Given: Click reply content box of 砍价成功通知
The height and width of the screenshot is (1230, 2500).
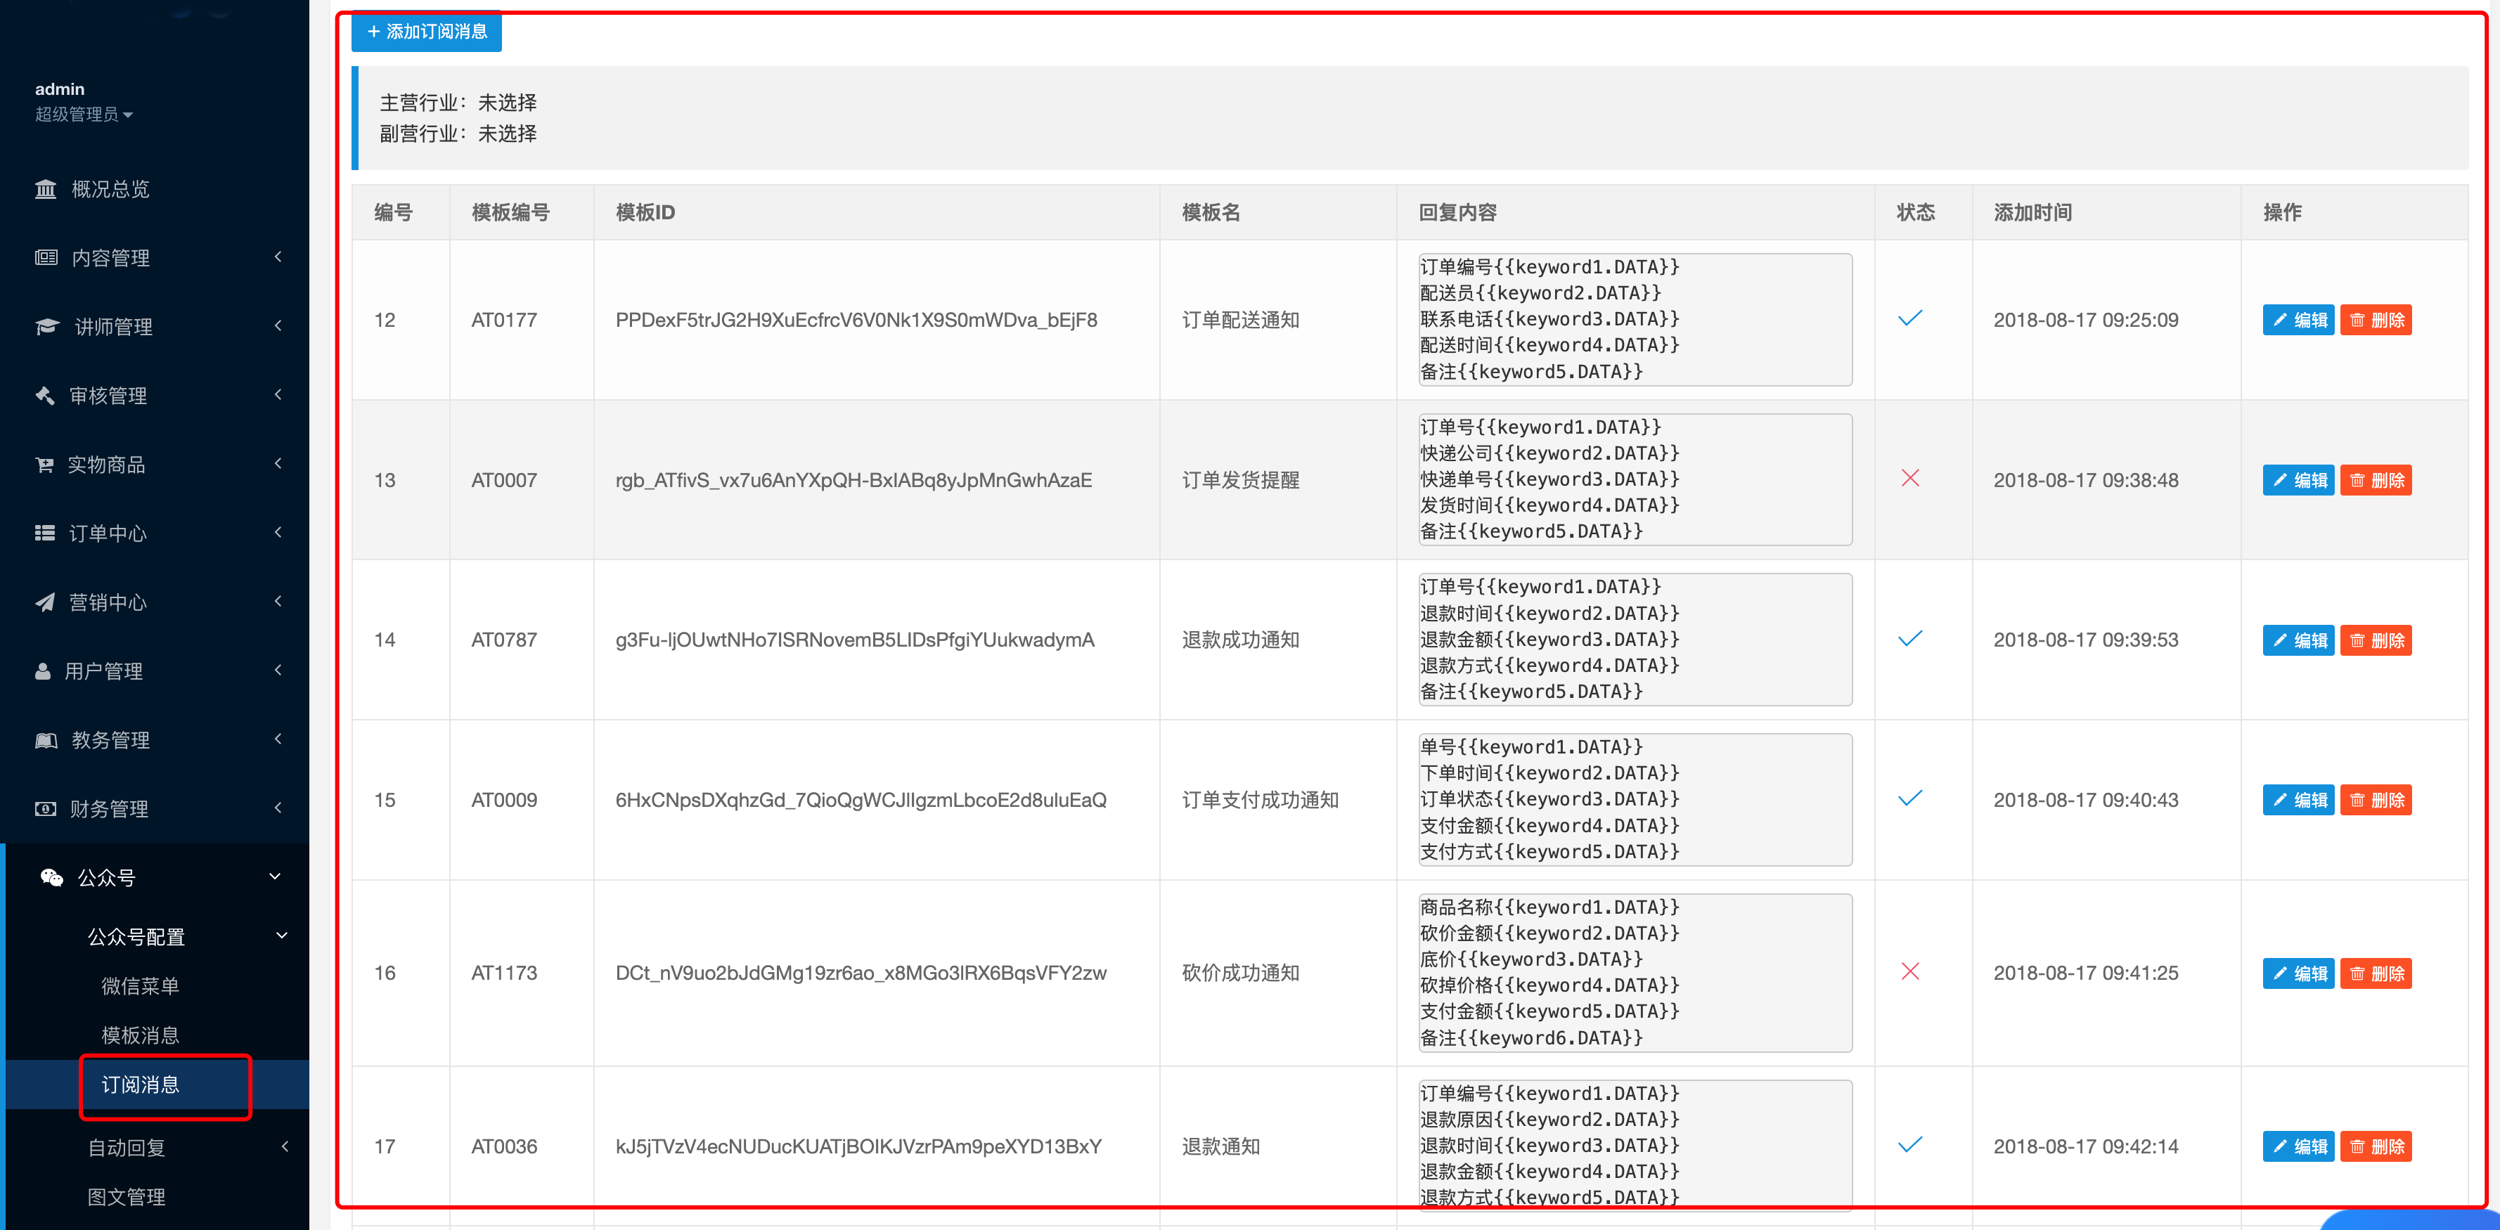Looking at the screenshot, I should (1635, 972).
